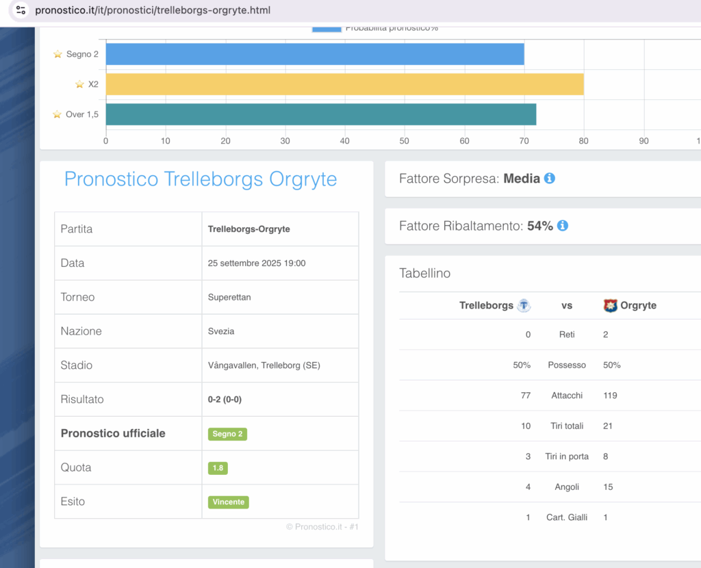Open Fattore Sorpresa info icon
The image size is (701, 568).
point(550,179)
